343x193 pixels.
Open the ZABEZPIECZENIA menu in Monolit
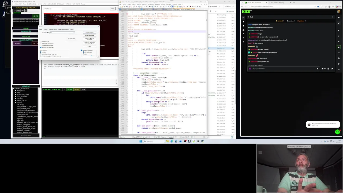point(32,4)
